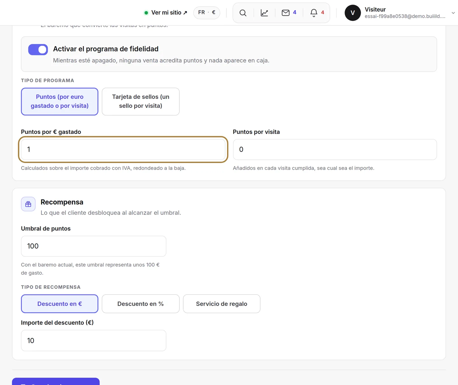Focus the Umbral de puntos field
458x385 pixels.
click(x=94, y=246)
